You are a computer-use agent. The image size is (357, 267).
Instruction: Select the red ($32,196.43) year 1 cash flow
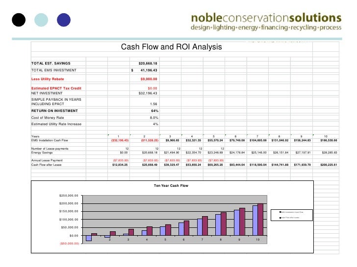click(x=120, y=140)
